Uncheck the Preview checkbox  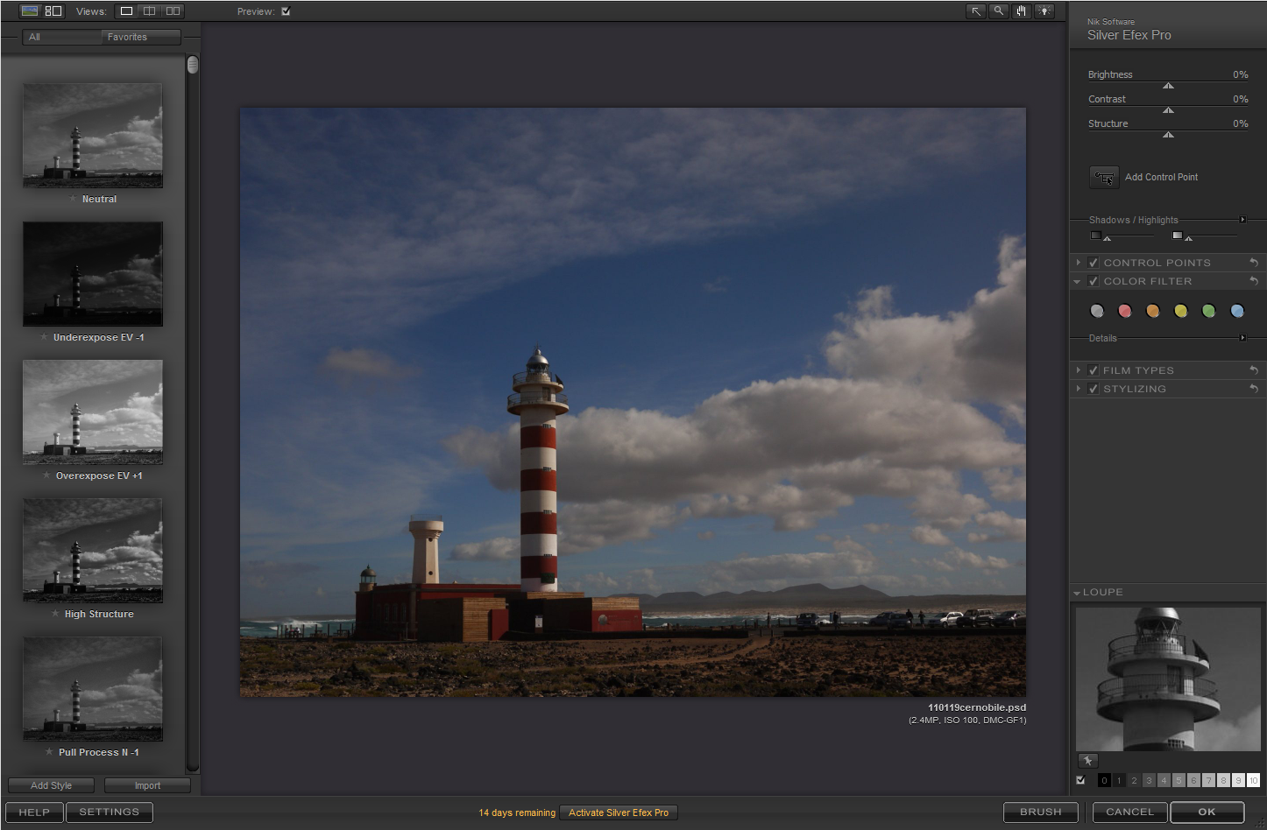pos(286,11)
